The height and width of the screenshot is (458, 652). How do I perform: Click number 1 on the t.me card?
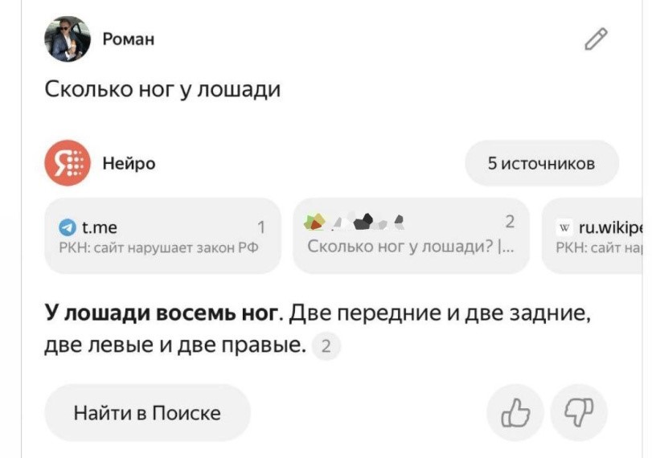pyautogui.click(x=260, y=227)
